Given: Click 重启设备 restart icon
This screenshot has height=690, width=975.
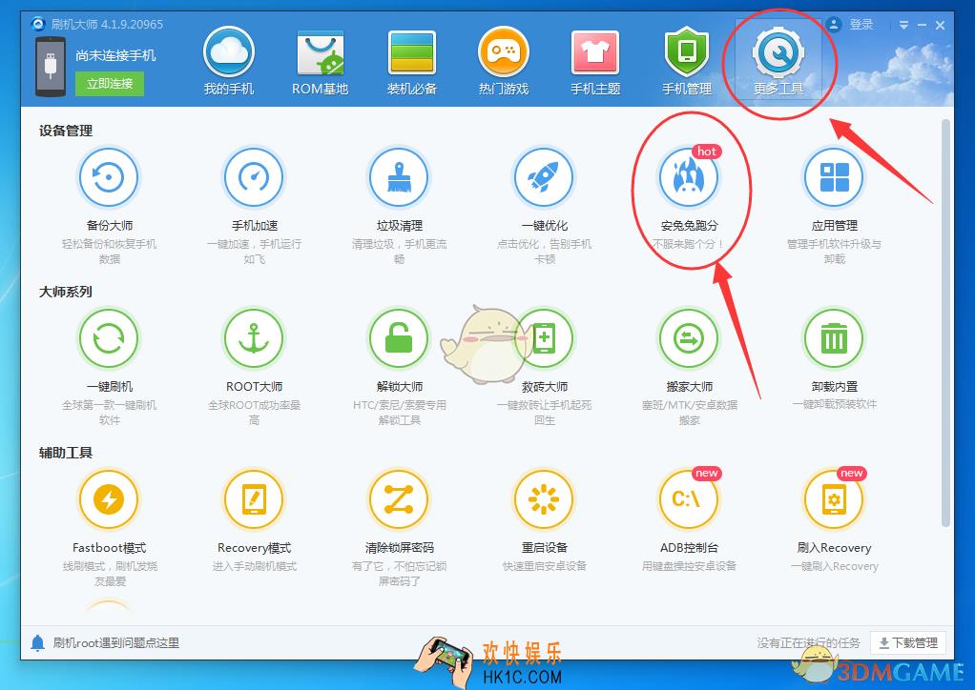Looking at the screenshot, I should 544,499.
